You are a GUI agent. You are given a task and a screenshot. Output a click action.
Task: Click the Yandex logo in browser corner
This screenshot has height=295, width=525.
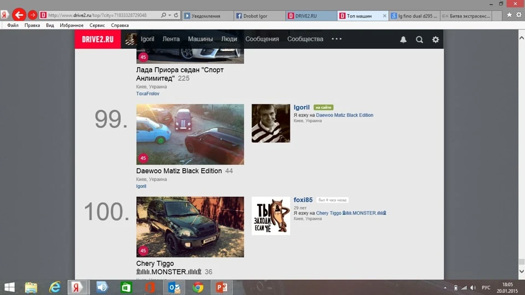tap(4, 15)
